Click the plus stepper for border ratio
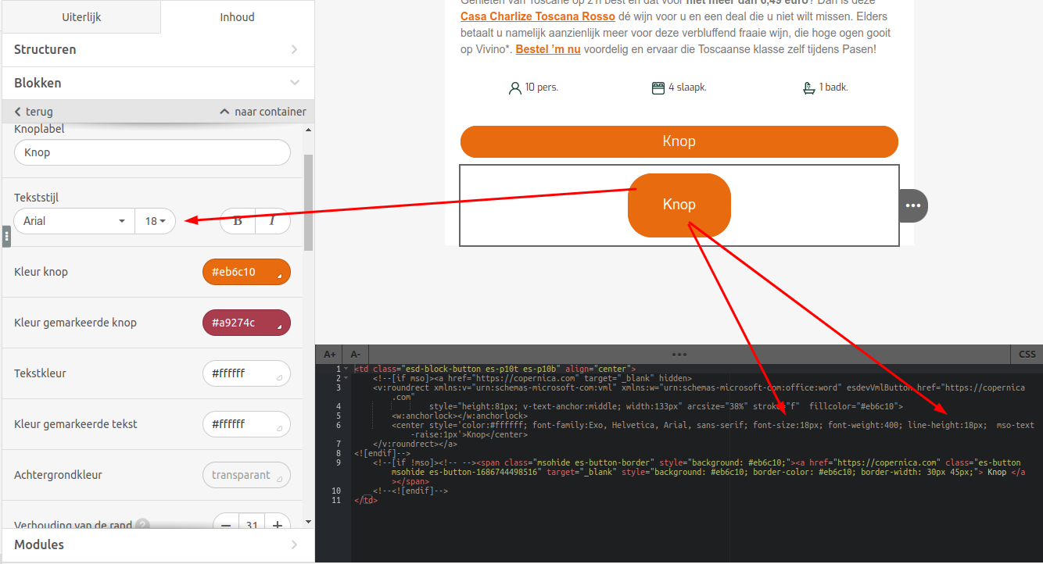The height and width of the screenshot is (564, 1043). coord(278,526)
